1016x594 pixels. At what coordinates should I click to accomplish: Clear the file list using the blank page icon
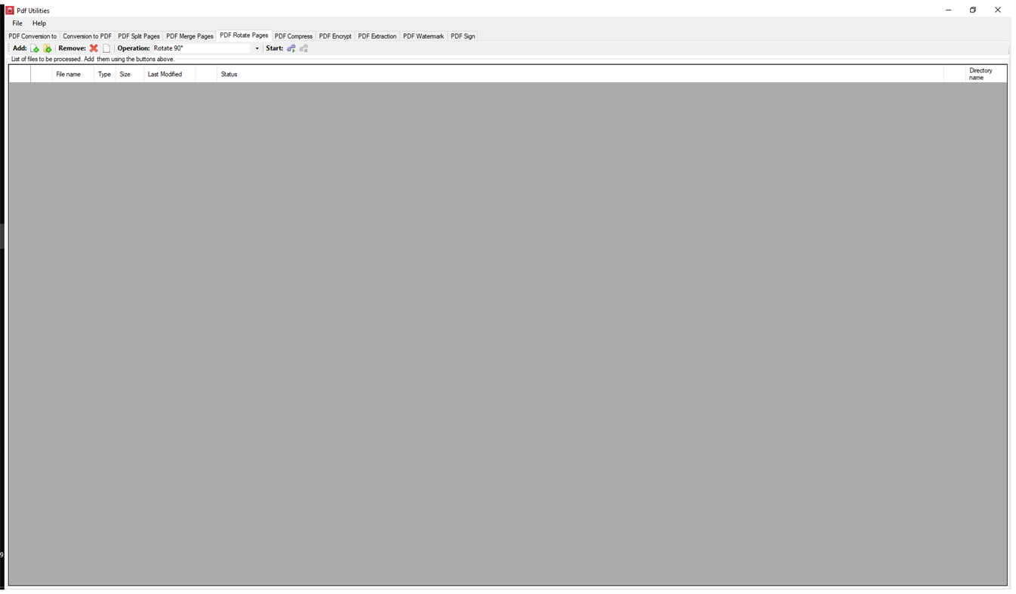(x=107, y=48)
